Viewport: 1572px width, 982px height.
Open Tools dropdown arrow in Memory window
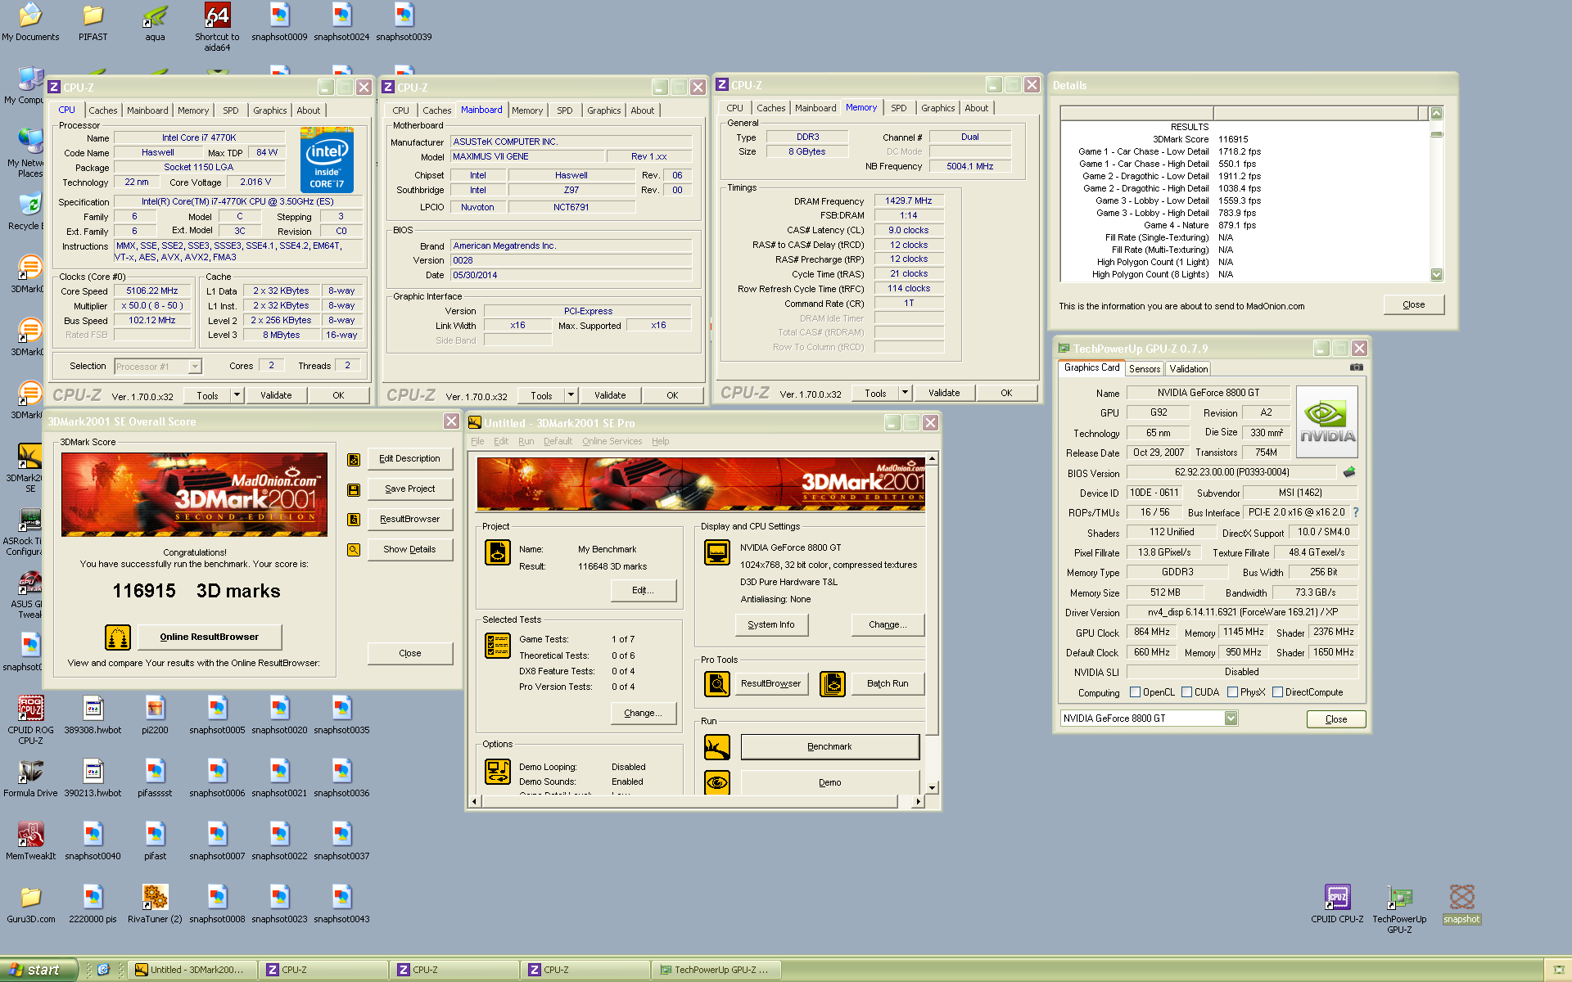[905, 393]
